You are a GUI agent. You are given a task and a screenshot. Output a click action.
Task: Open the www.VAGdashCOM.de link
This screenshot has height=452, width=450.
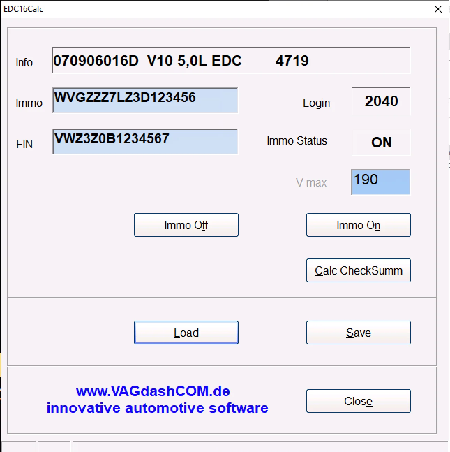click(x=153, y=391)
